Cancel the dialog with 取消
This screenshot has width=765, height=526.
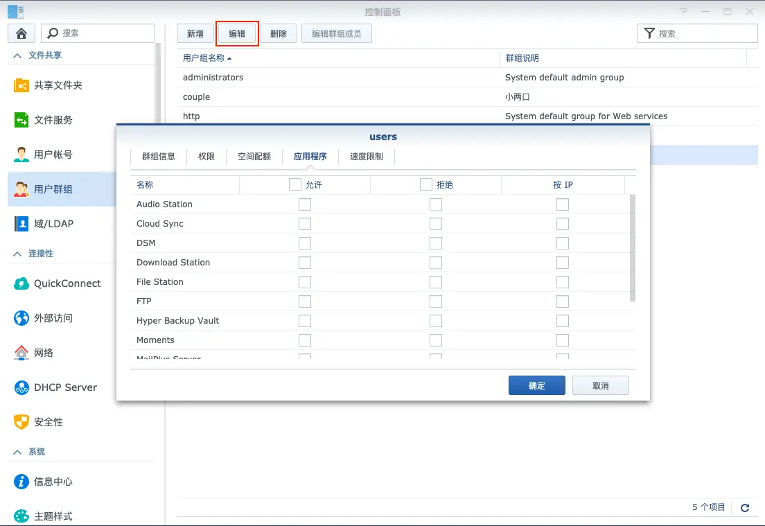(x=601, y=385)
